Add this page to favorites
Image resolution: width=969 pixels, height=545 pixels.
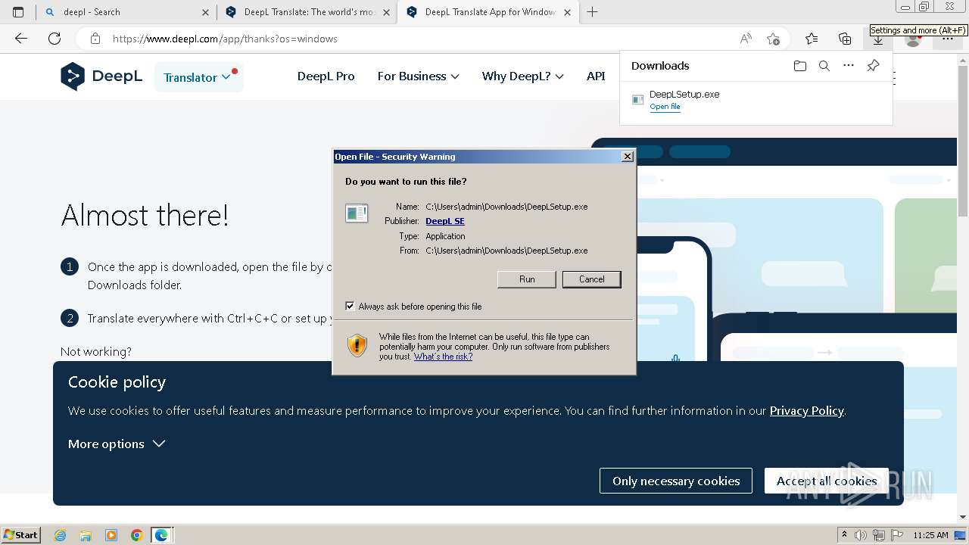773,39
